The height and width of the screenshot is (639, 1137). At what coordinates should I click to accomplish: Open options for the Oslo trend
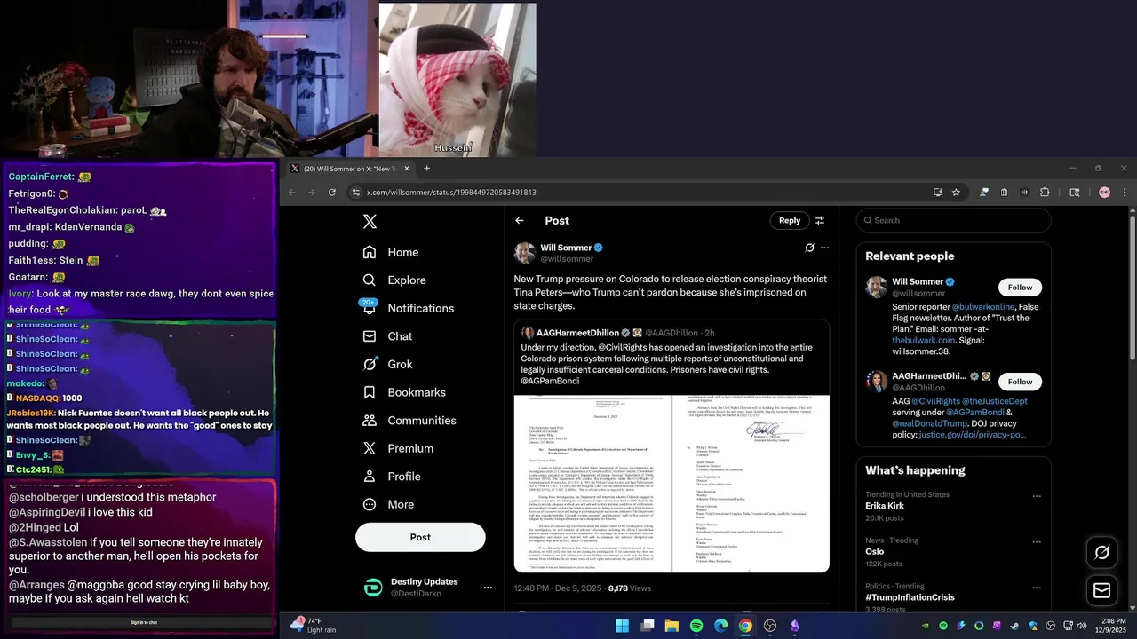coord(1036,541)
